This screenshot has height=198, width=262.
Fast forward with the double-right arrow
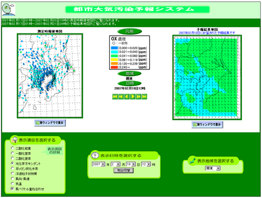tap(138, 97)
